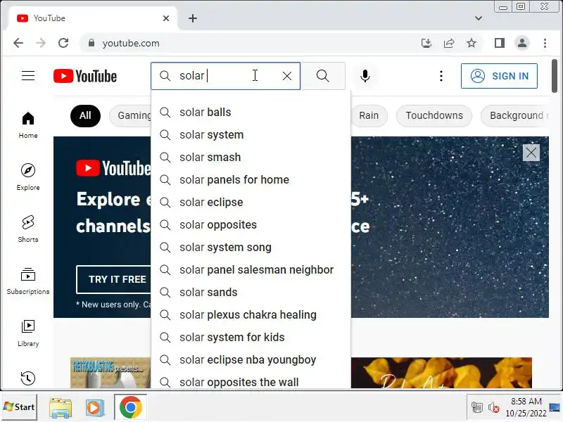Choose the exact suggestion "solar eclipse"
Viewport: 563px width, 422px height.
251,203
